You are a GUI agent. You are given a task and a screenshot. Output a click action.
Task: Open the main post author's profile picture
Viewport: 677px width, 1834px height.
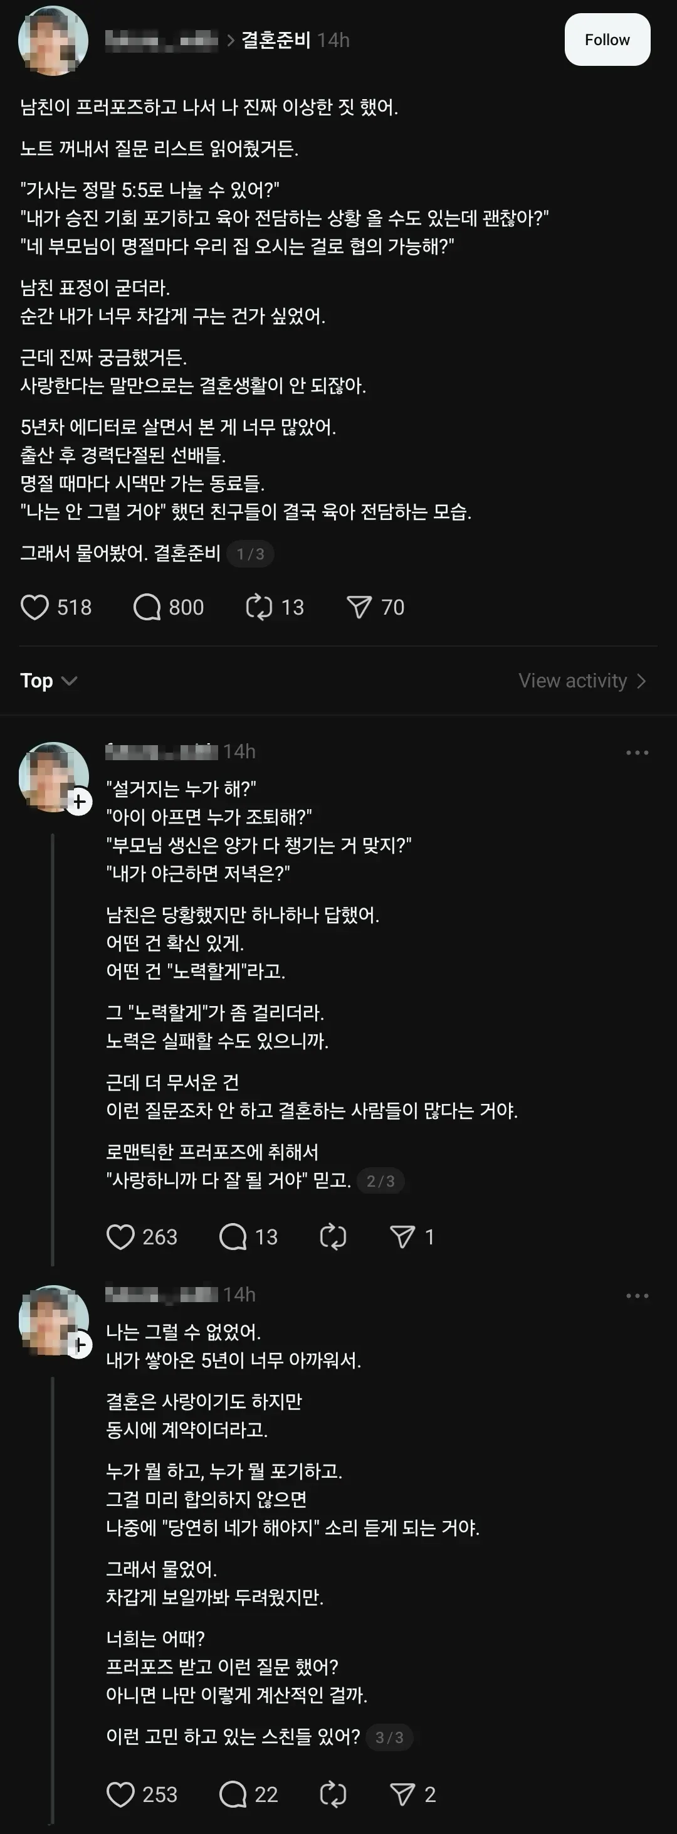[x=53, y=41]
